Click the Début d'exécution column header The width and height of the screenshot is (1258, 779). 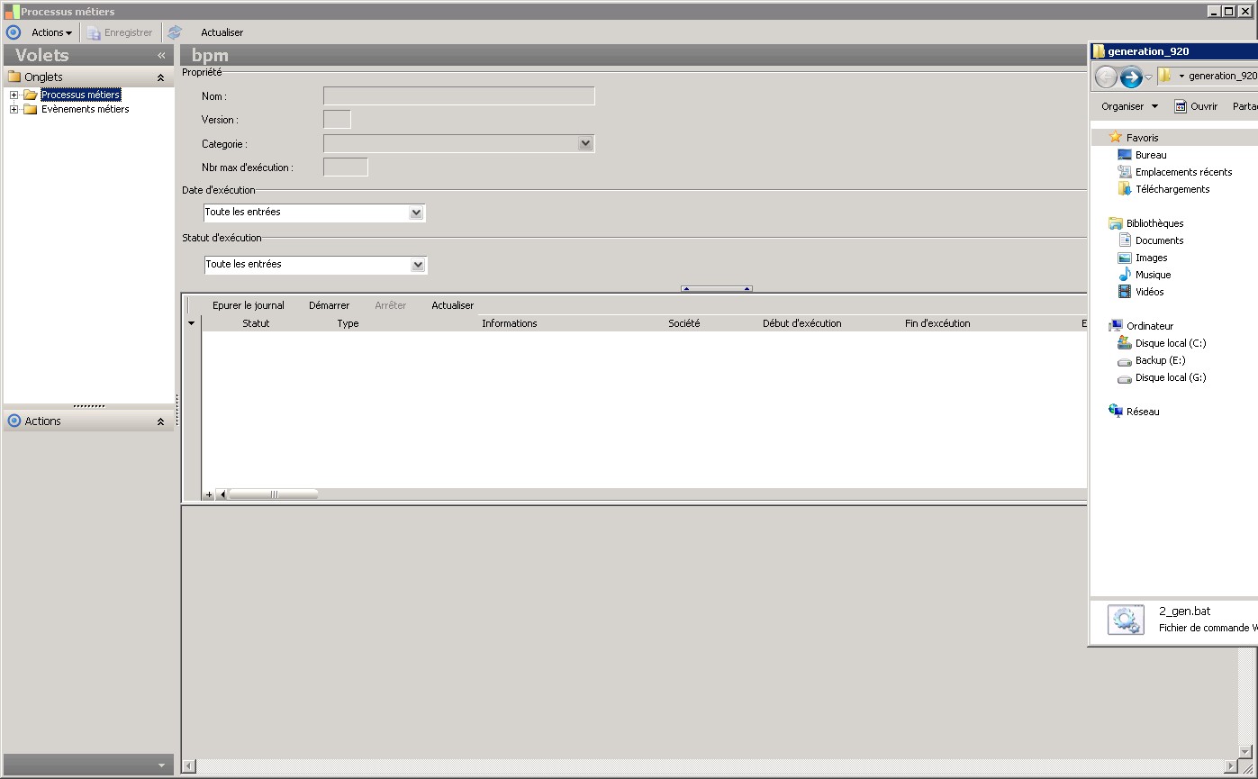(x=801, y=323)
